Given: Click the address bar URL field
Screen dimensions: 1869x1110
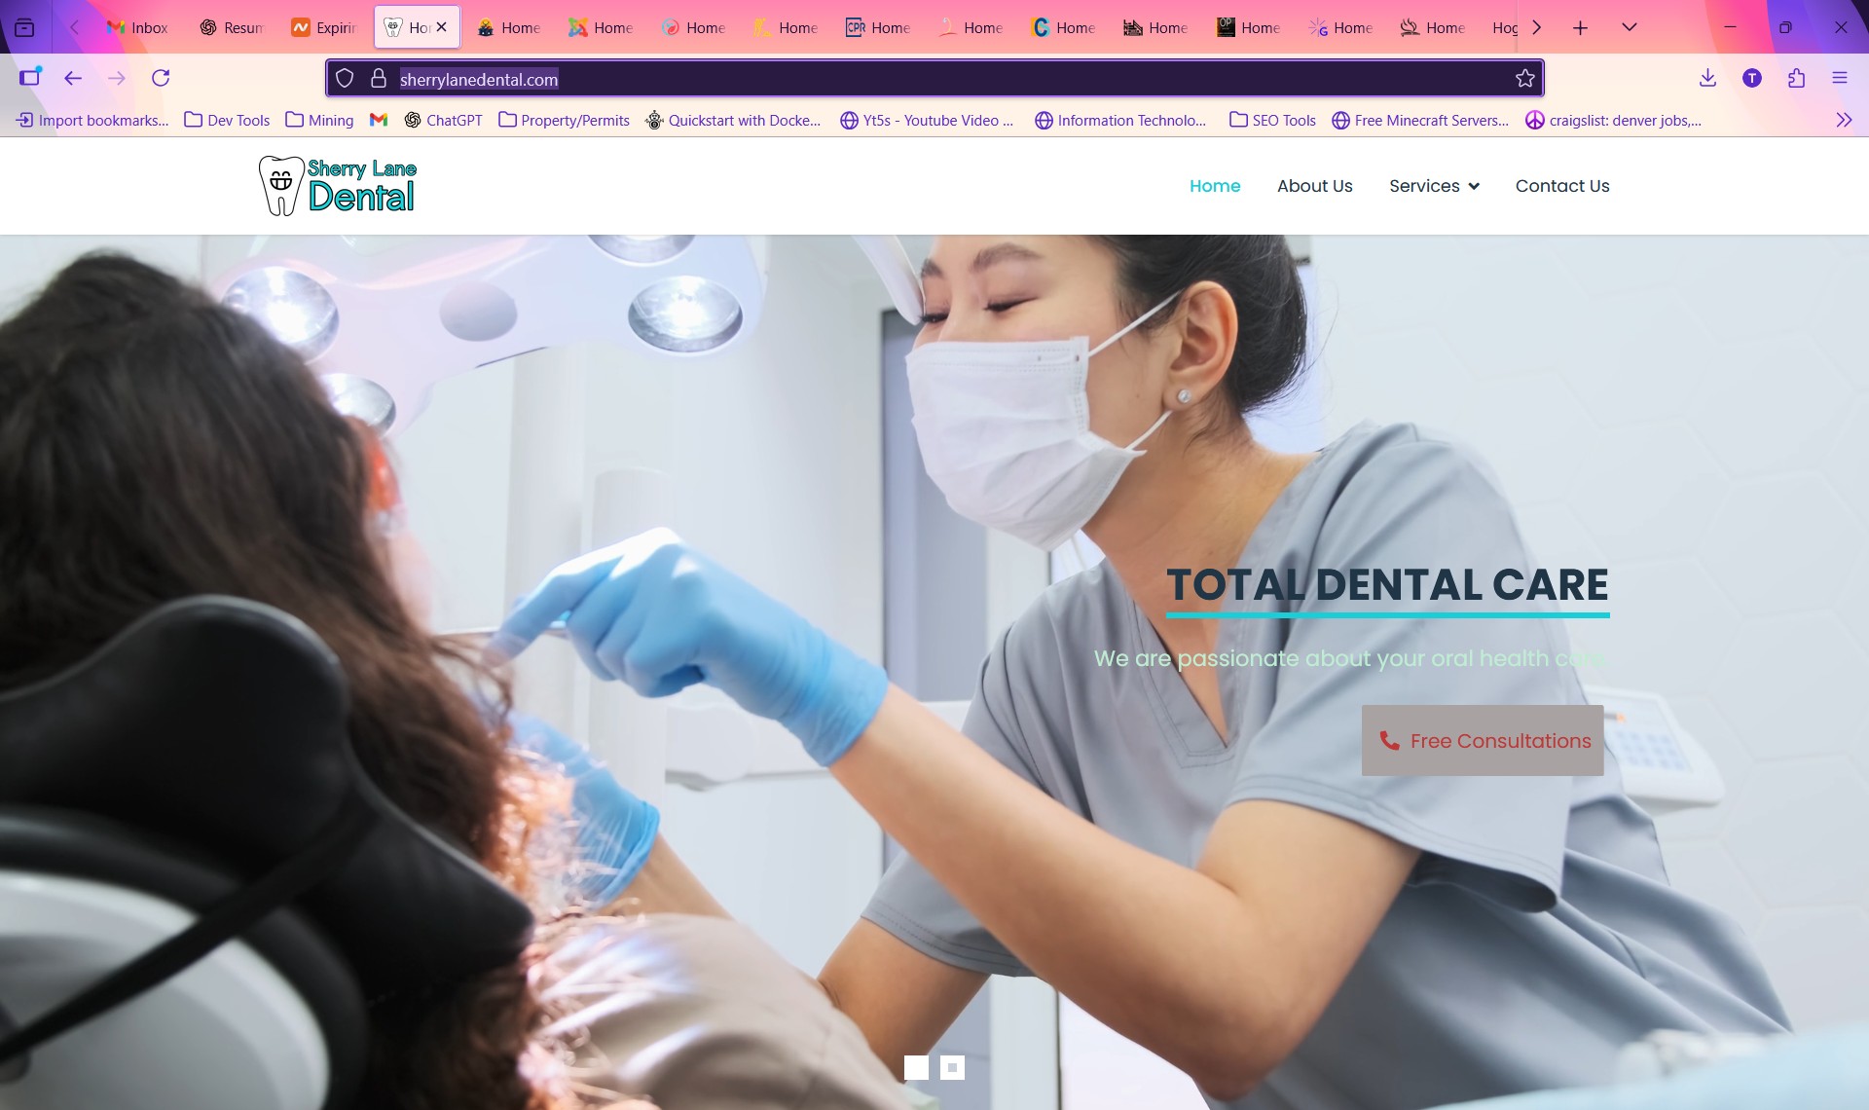Looking at the screenshot, I should (x=876, y=79).
